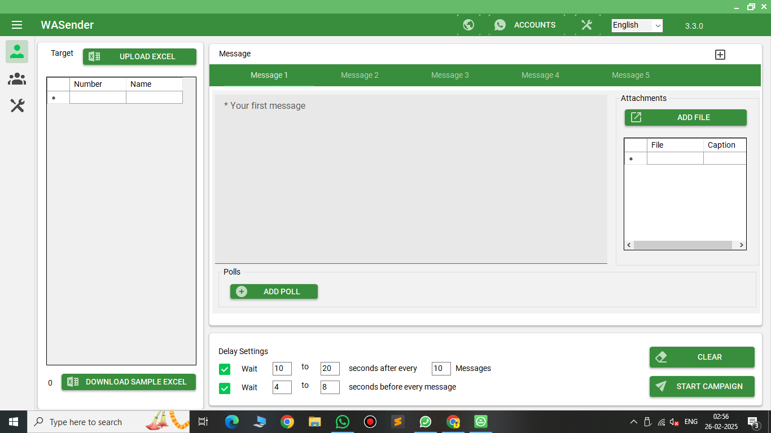The image size is (771, 433).
Task: Open the screen recorder taskbar icon
Action: [370, 422]
